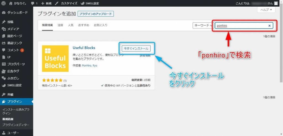Open カスタマイズ brush icon in admin bar
The height and width of the screenshot is (136, 283).
click(56, 3)
